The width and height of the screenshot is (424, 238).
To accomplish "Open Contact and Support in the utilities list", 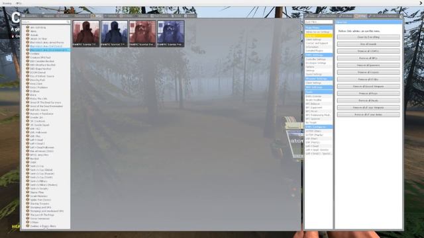I will pos(319,43).
